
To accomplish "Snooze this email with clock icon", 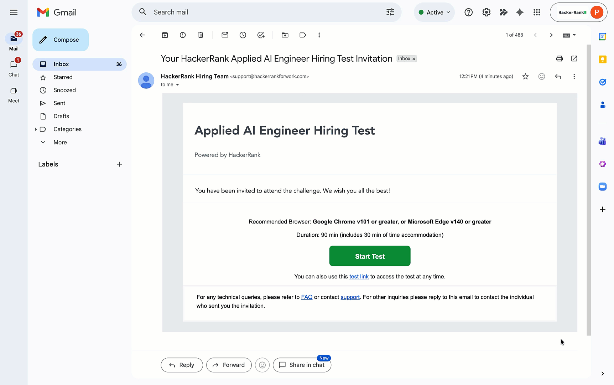I will [243, 35].
